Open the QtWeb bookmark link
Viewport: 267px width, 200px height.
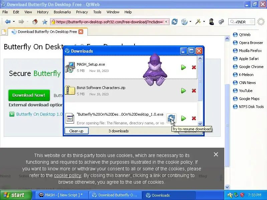pos(241,35)
